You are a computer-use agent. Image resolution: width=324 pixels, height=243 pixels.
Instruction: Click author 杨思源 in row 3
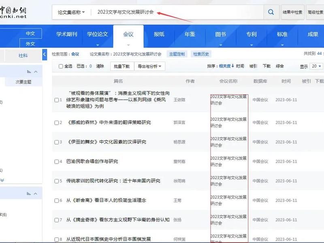click(179, 142)
